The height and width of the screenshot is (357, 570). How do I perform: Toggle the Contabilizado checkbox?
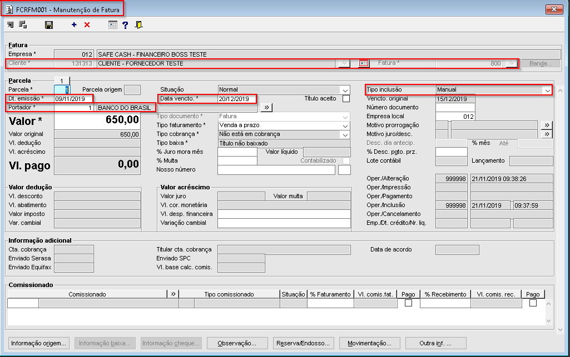[x=346, y=160]
